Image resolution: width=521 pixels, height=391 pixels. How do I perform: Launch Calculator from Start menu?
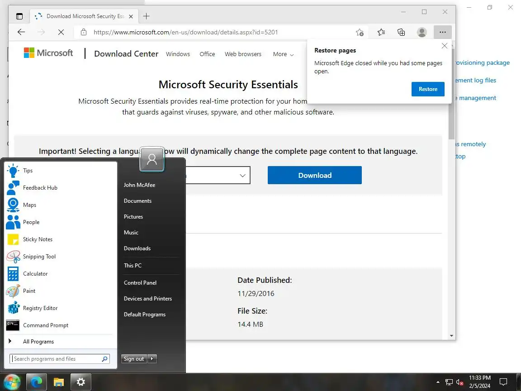(61, 274)
